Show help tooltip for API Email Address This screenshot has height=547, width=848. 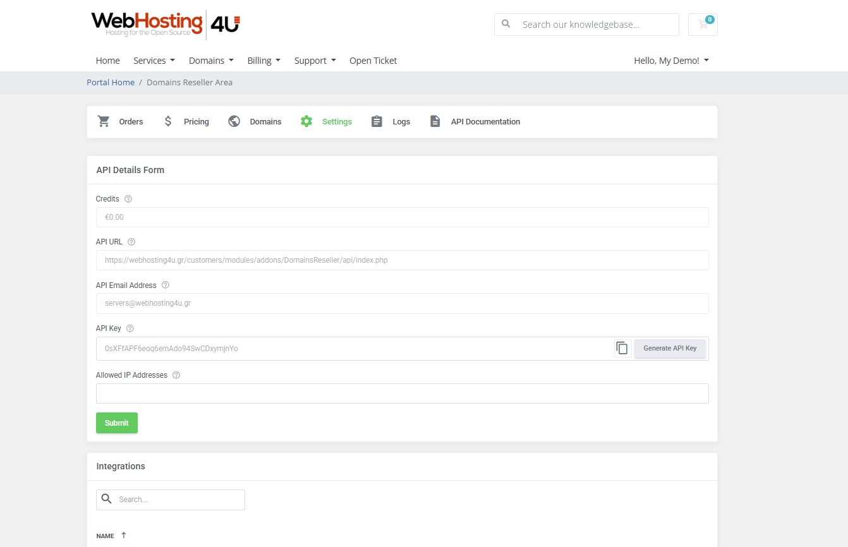pos(166,286)
